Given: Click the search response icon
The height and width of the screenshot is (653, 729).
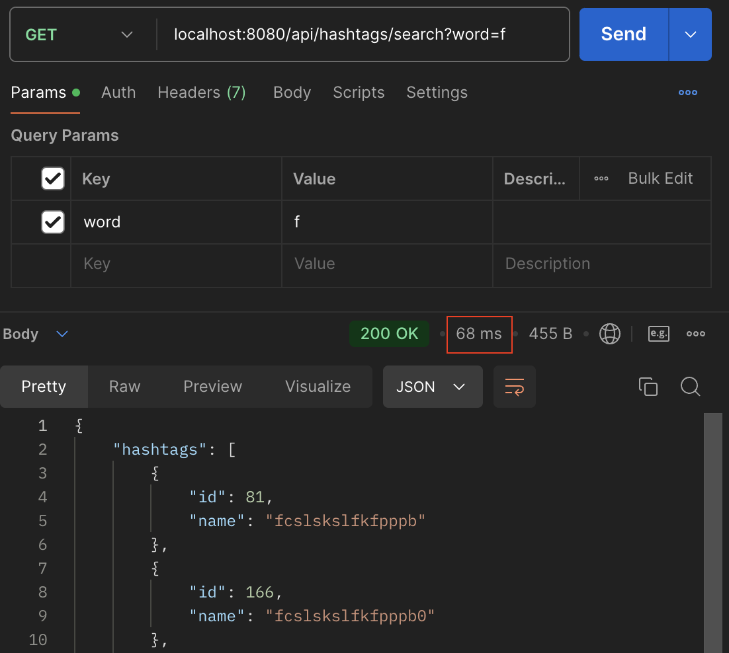Looking at the screenshot, I should [690, 387].
